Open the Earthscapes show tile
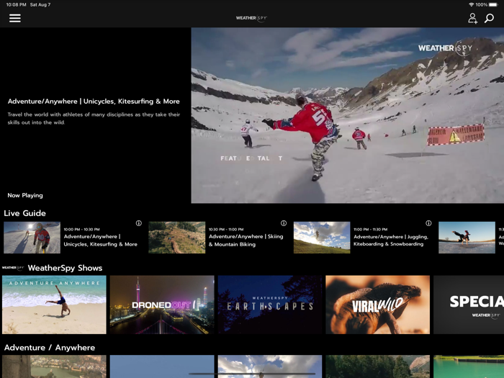 click(270, 305)
